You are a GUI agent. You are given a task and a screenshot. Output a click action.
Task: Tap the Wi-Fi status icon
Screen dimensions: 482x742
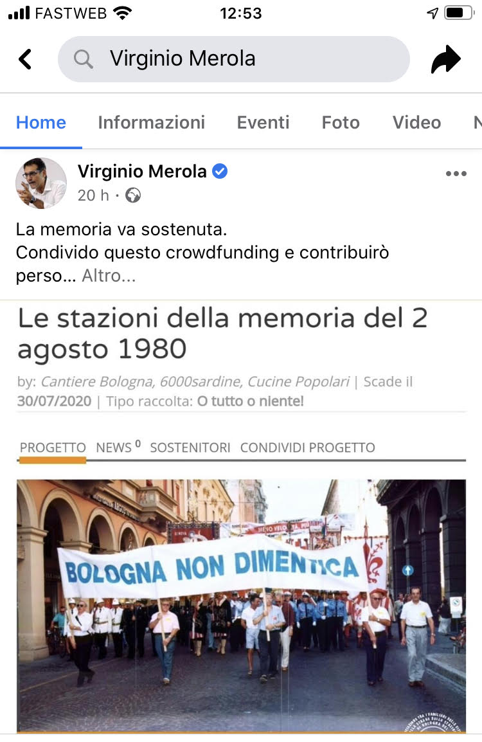(x=122, y=13)
